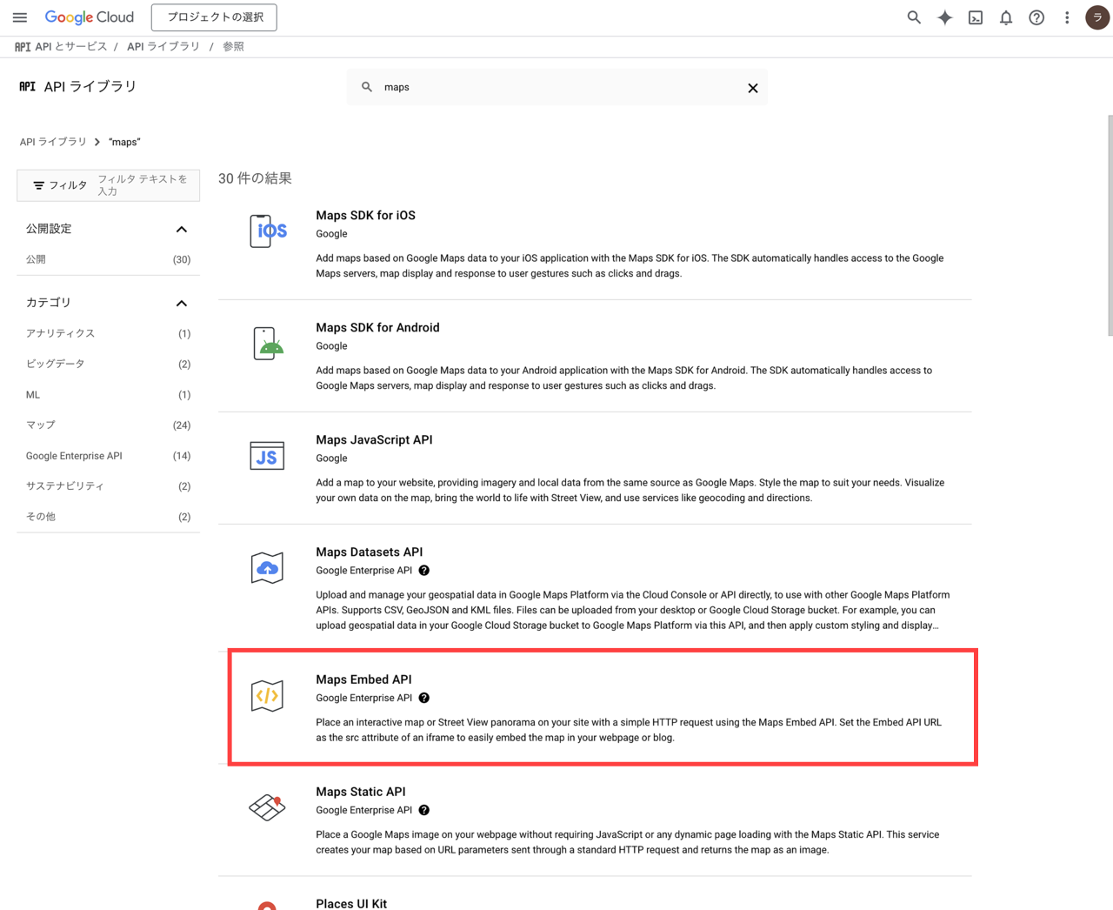
Task: Click the Maps Datasets API cloud icon
Action: coord(267,568)
